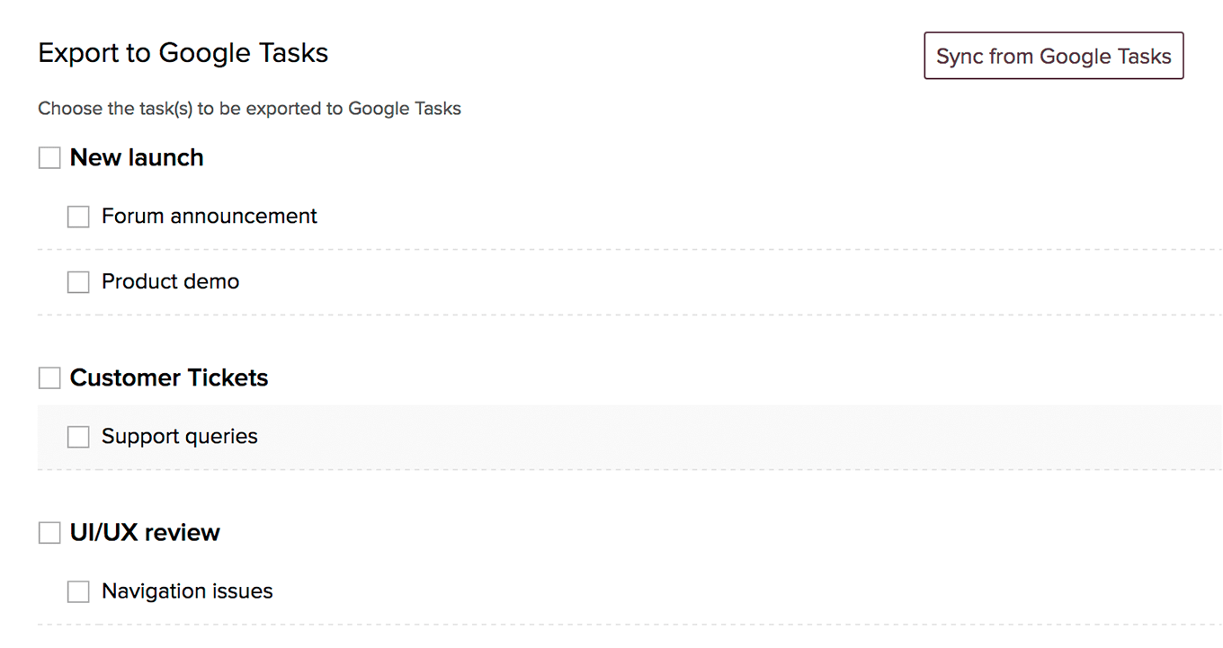Check the New launch group checkbox
Viewport: 1223px width, 648px height.
(x=49, y=158)
